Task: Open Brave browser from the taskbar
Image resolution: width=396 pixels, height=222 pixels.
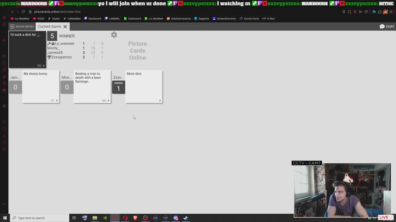Action: (135, 218)
